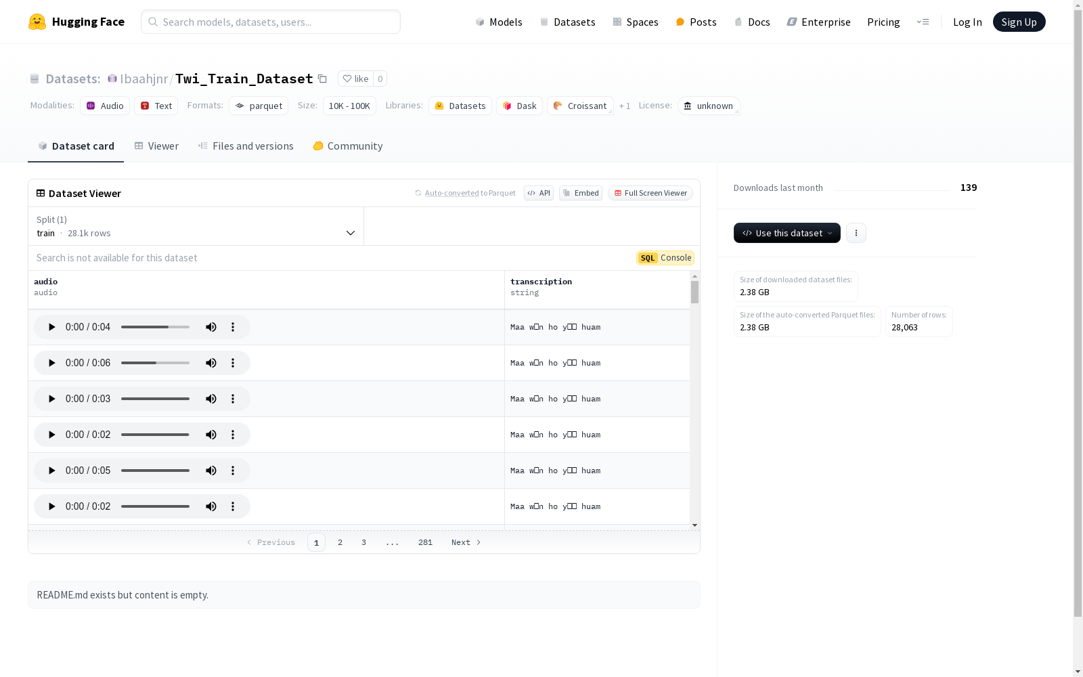
Task: Go to page 3 of the viewer
Action: (363, 542)
